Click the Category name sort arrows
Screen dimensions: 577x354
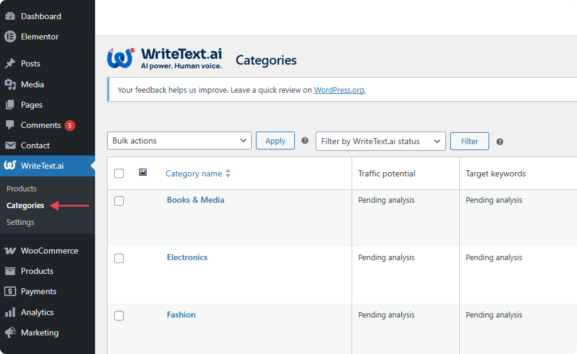[228, 173]
